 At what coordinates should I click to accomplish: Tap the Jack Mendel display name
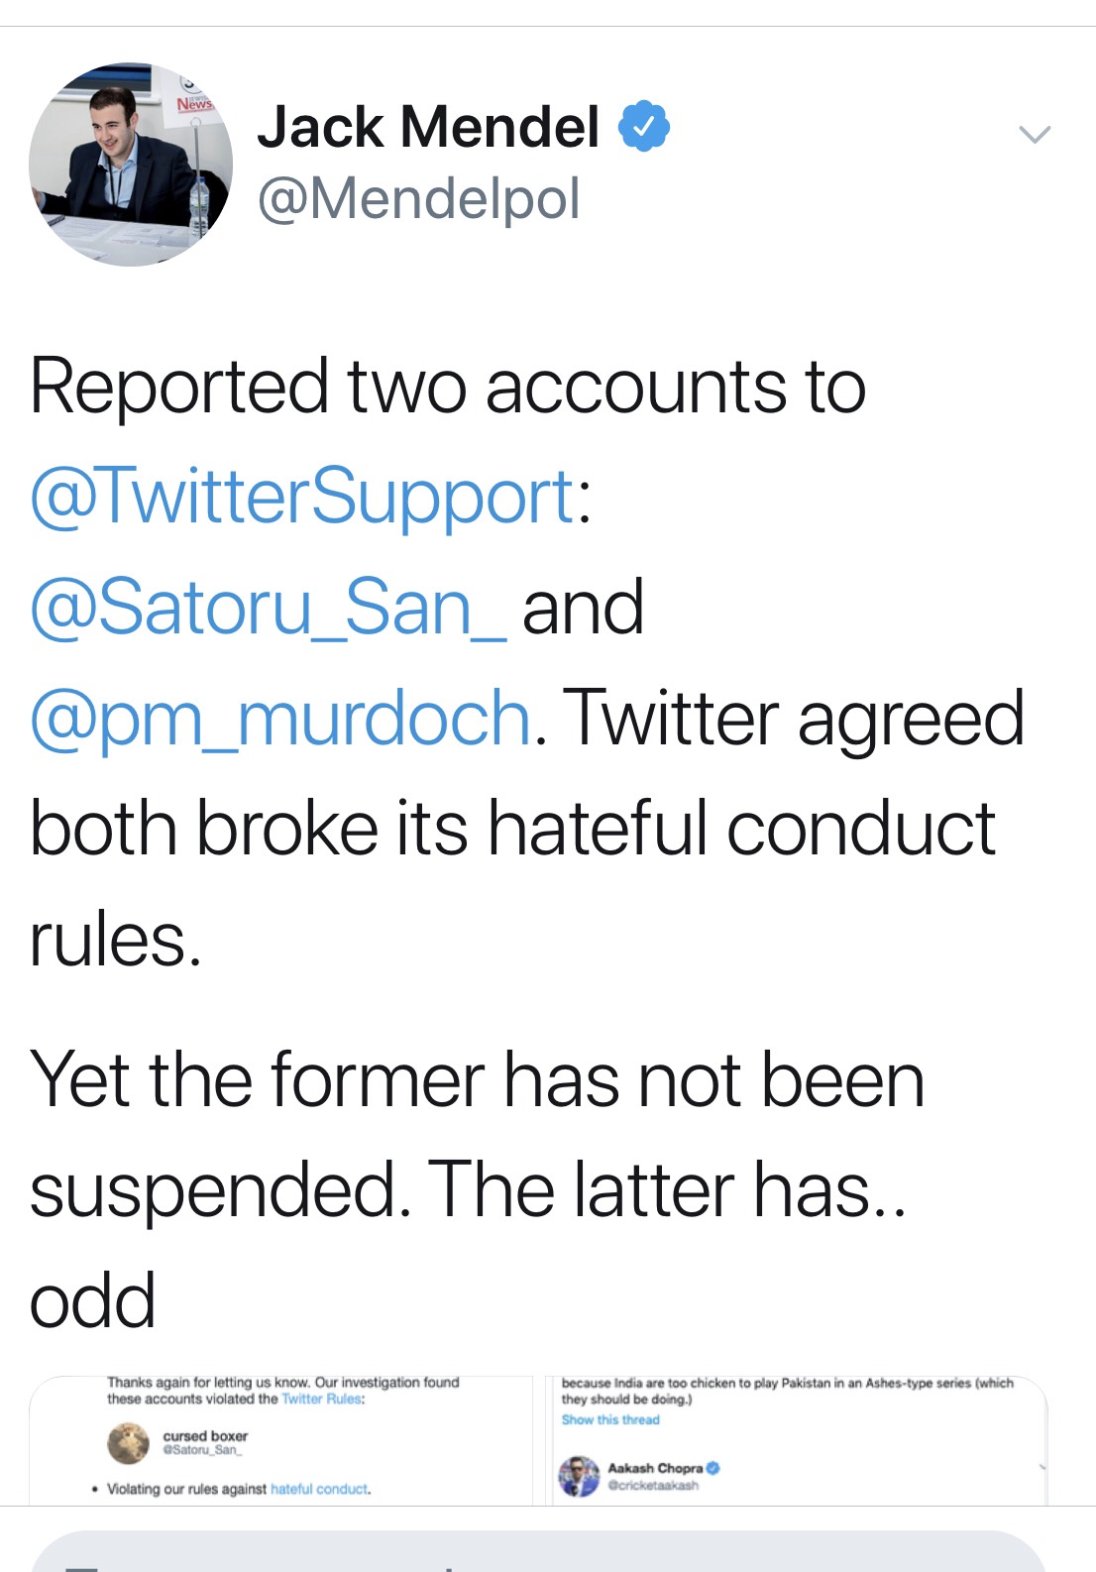[x=428, y=127]
